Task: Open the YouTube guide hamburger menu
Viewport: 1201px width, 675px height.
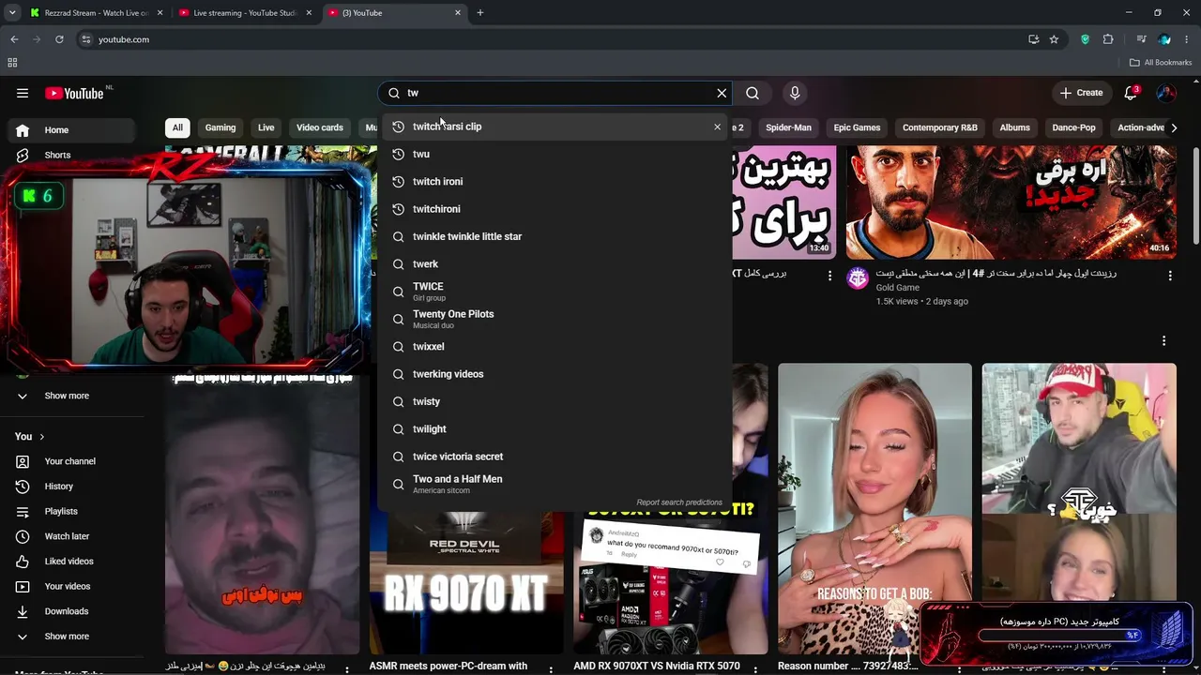Action: tap(23, 93)
